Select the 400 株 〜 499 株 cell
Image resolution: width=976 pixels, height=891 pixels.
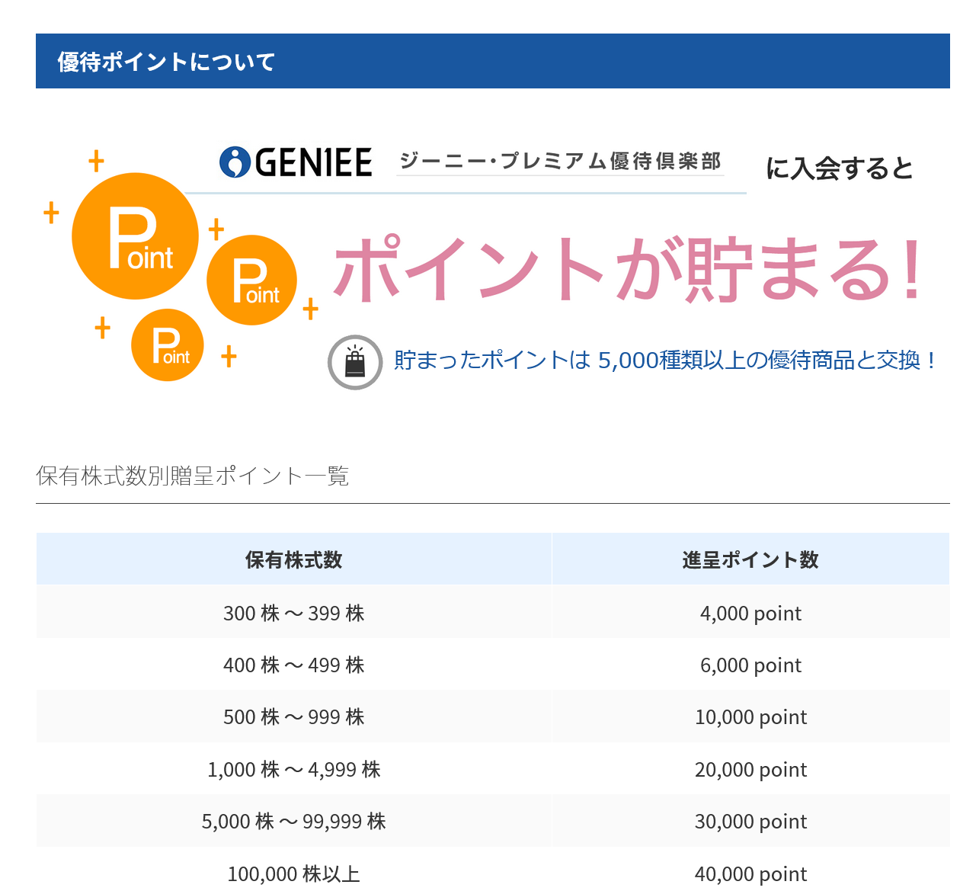tap(293, 665)
